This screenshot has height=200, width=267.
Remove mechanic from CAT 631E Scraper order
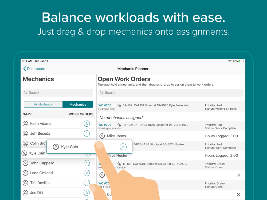238,175
